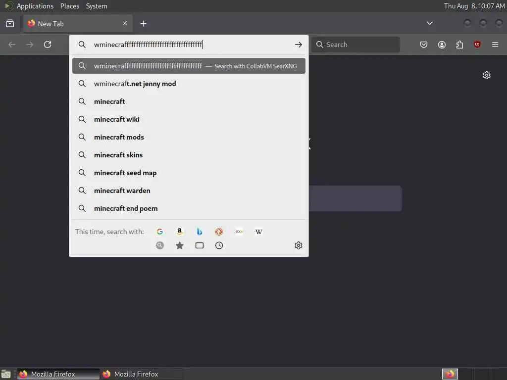This screenshot has width=507, height=380.
Task: Focus the toolbar Search box
Action: tap(355, 45)
